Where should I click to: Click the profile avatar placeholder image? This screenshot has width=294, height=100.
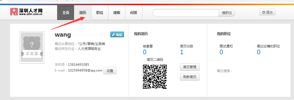click(x=32, y=47)
